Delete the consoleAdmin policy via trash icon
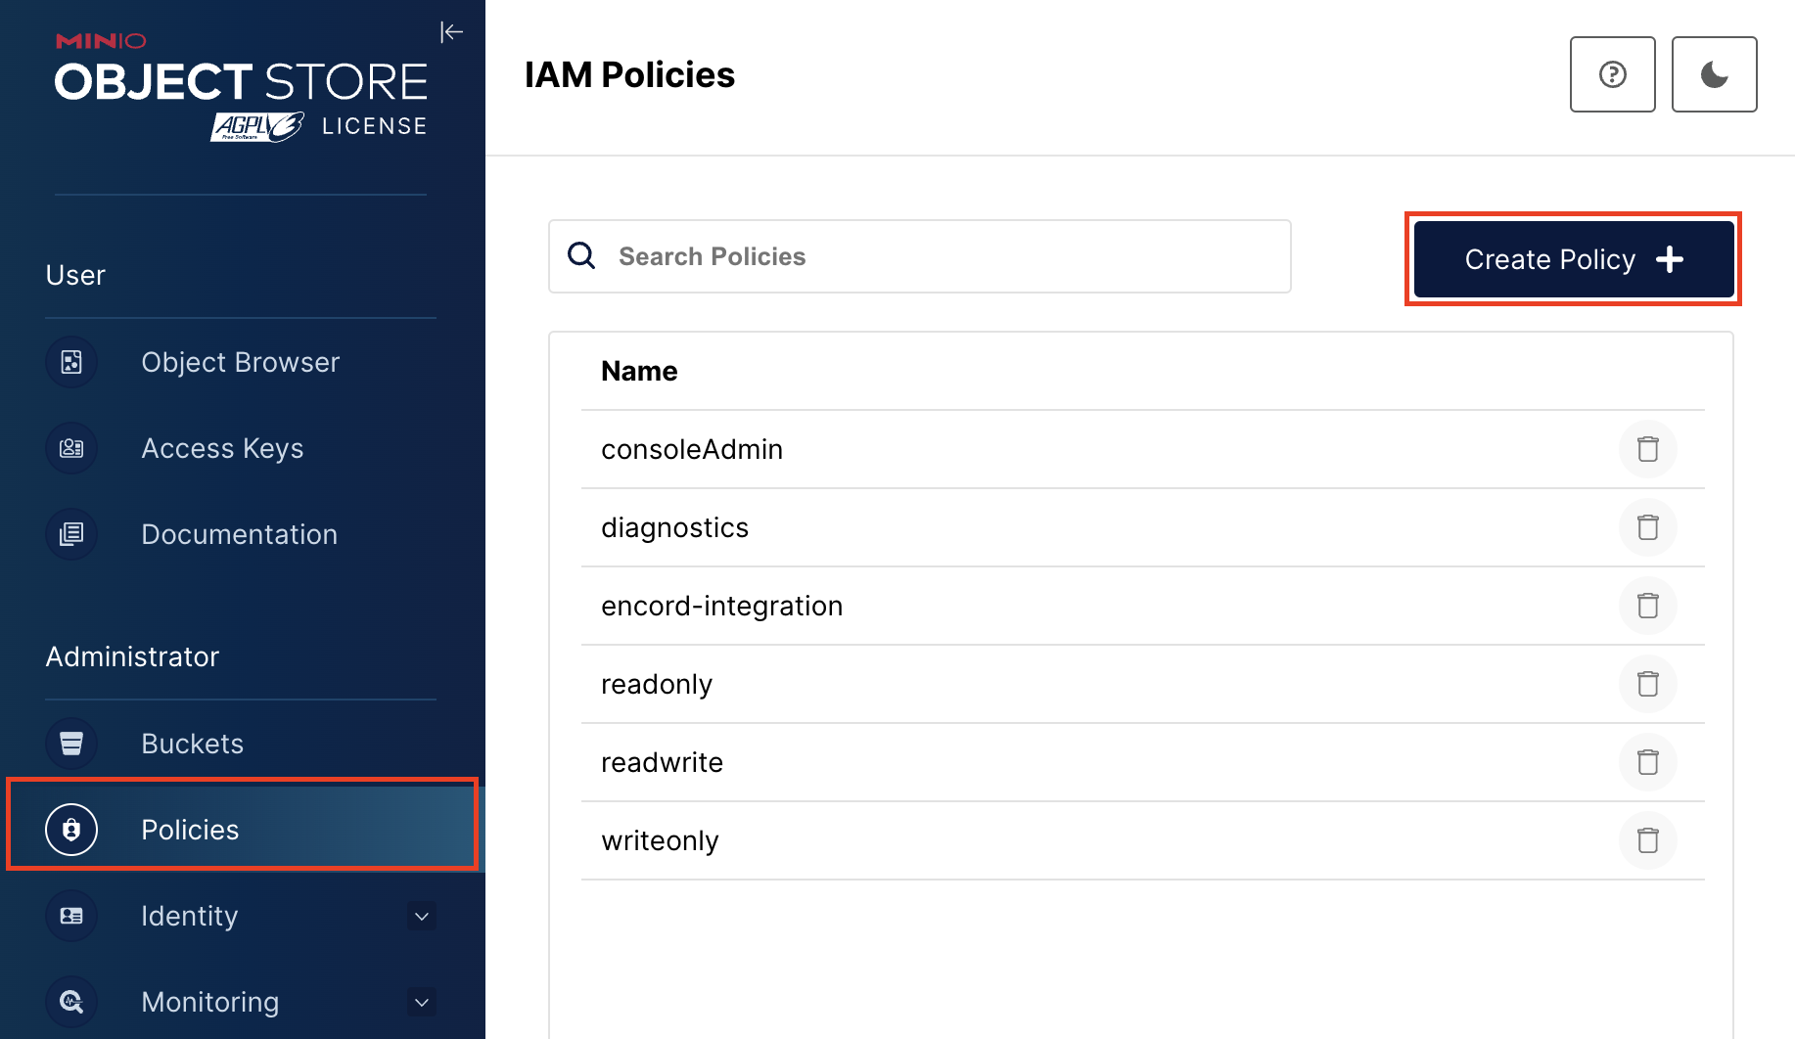Screen dimensions: 1795x1039 [x=1648, y=449]
